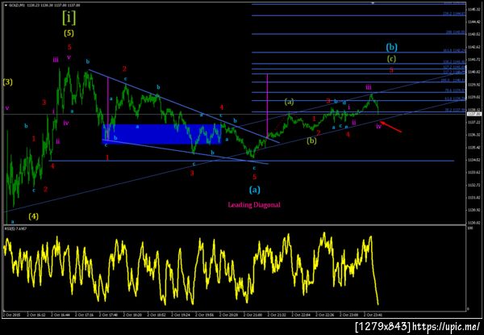Select the olive (b) wave label
484x335 pixels.
tap(311, 140)
